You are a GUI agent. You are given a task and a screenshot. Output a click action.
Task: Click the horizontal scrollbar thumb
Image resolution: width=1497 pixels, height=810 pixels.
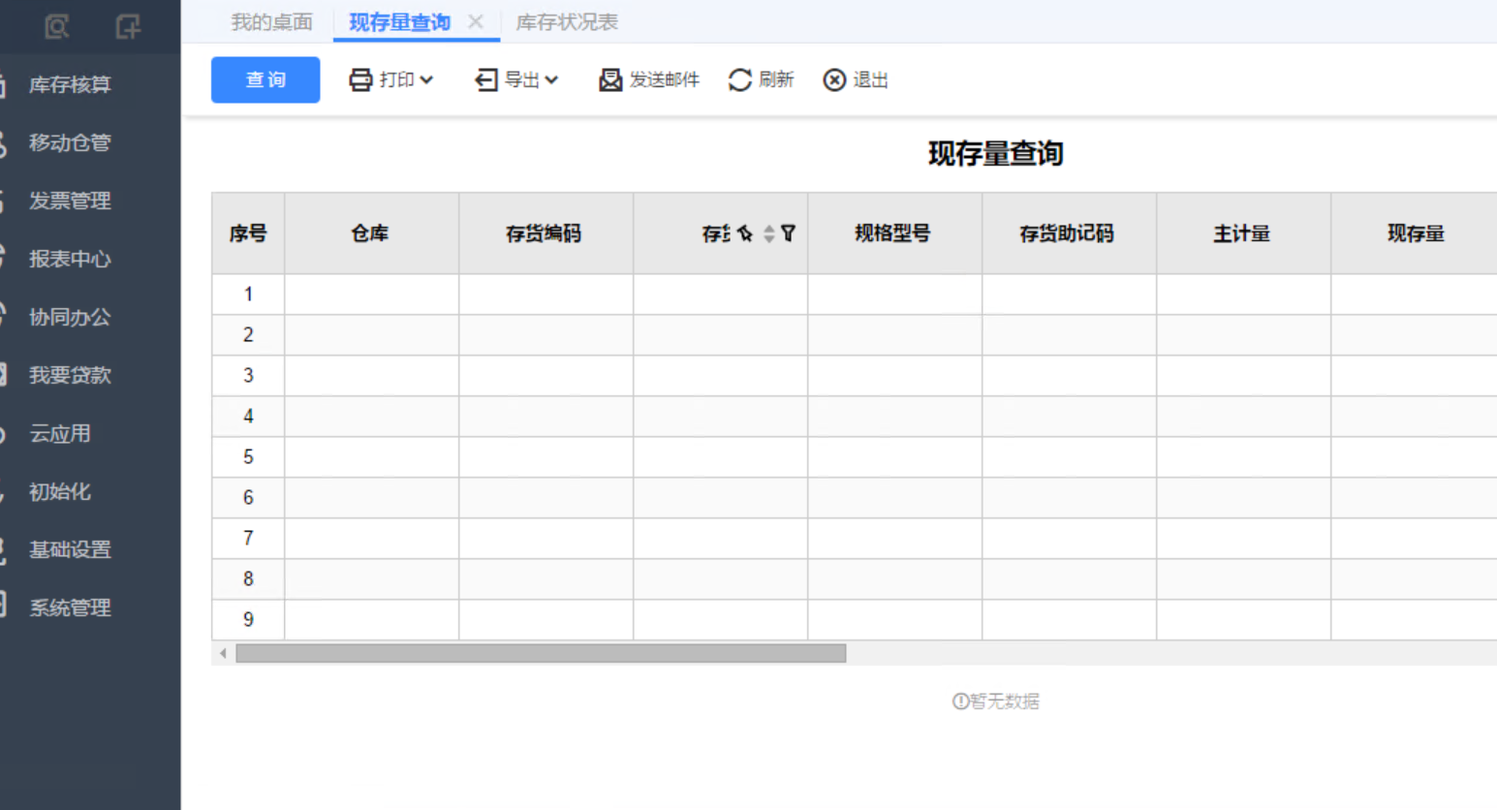point(541,653)
